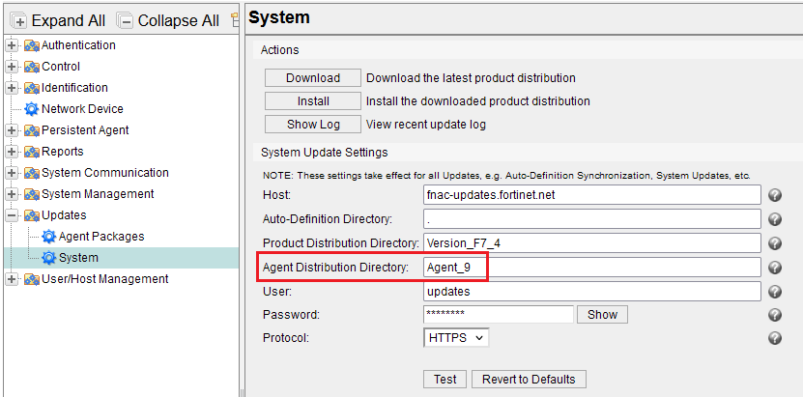Expand the Authentication tree node
Screen dimensions: 803x397
12,45
